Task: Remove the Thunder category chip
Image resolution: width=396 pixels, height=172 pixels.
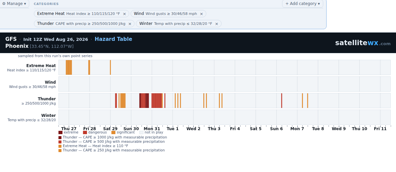Action: coord(130,24)
